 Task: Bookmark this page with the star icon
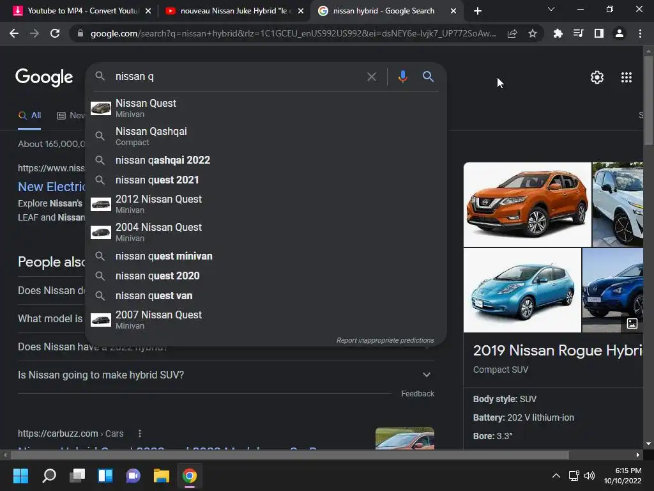click(x=533, y=34)
